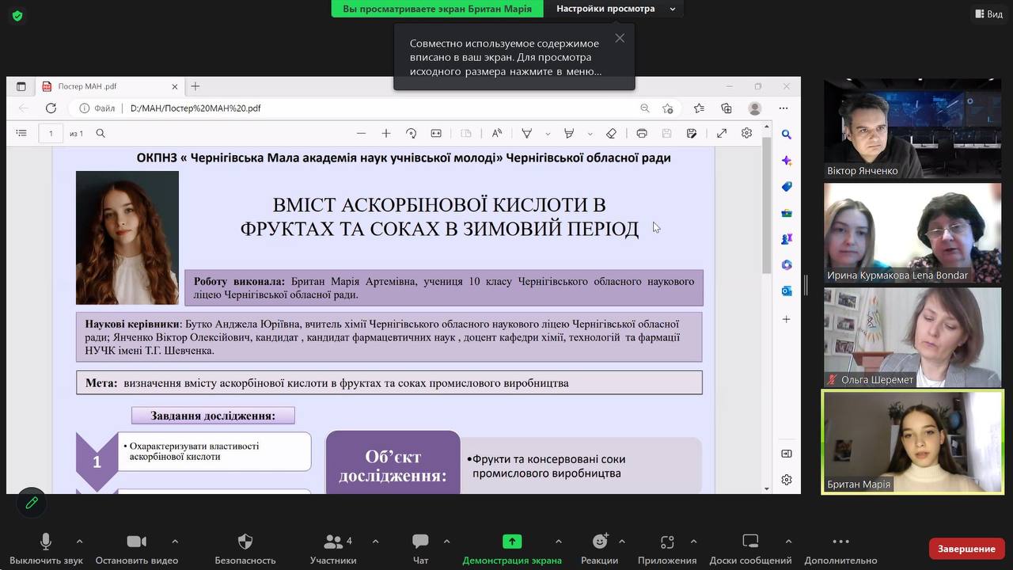Expand the arrow beside Участники
Viewport: 1013px width, 570px height.
(375, 541)
